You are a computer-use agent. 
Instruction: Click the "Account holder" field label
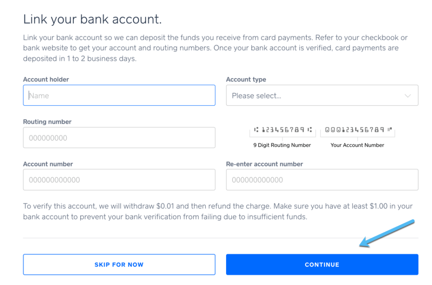click(46, 80)
